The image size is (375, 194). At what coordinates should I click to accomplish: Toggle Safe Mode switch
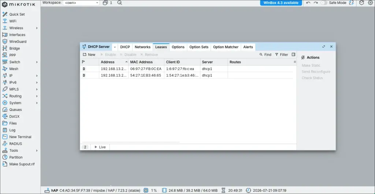pos(324,3)
